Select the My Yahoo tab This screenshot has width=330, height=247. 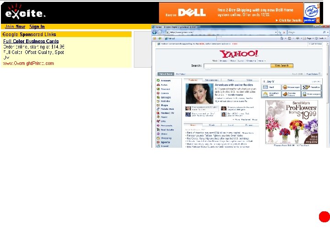point(181,74)
